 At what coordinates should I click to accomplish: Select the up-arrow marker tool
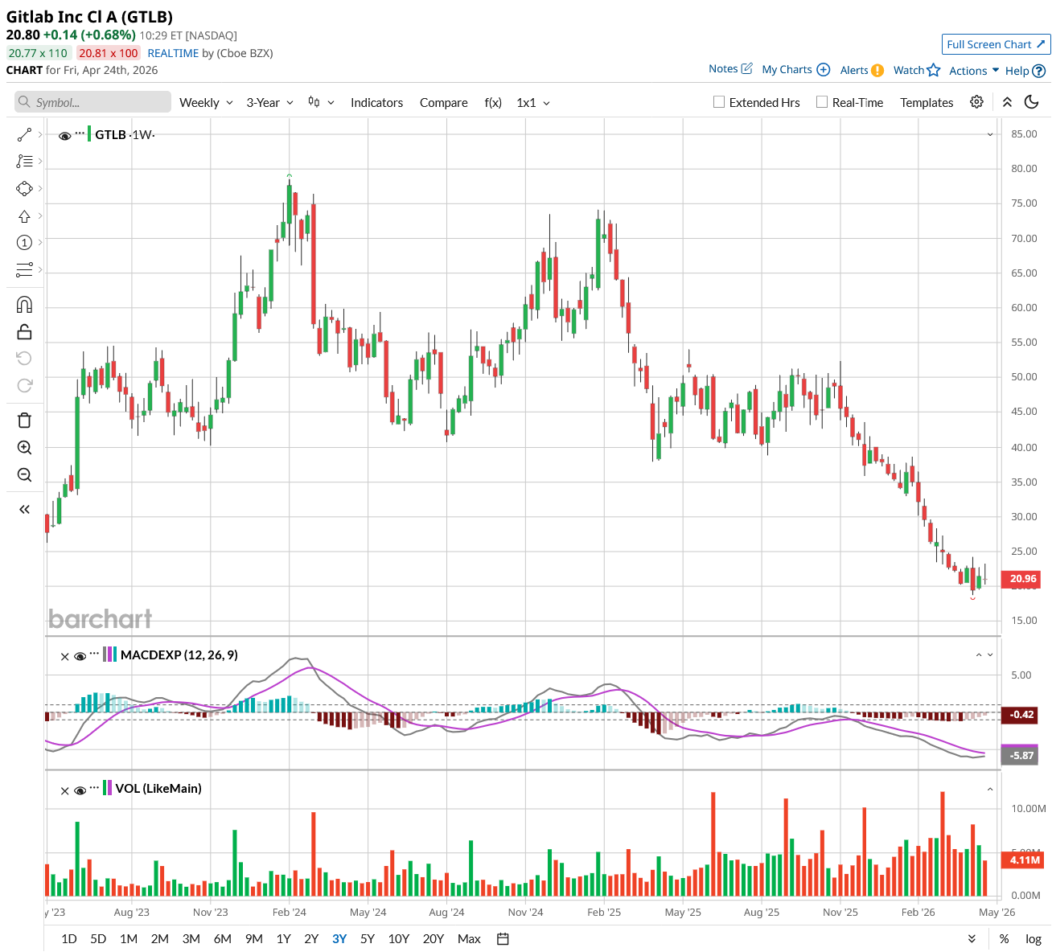[24, 216]
